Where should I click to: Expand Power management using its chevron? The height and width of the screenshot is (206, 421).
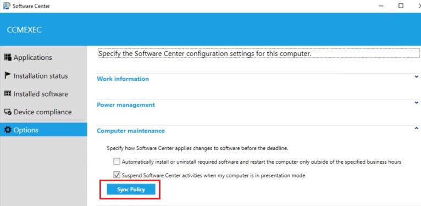pos(416,103)
